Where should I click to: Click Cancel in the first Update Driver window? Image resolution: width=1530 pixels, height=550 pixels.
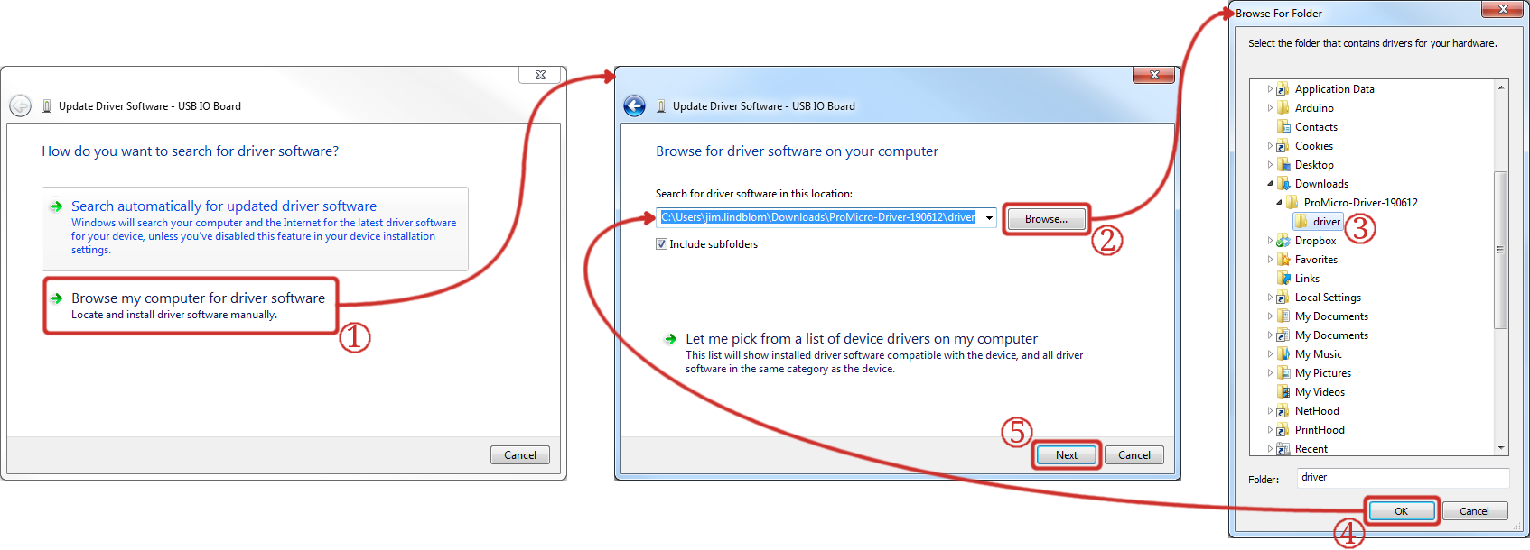click(x=520, y=455)
